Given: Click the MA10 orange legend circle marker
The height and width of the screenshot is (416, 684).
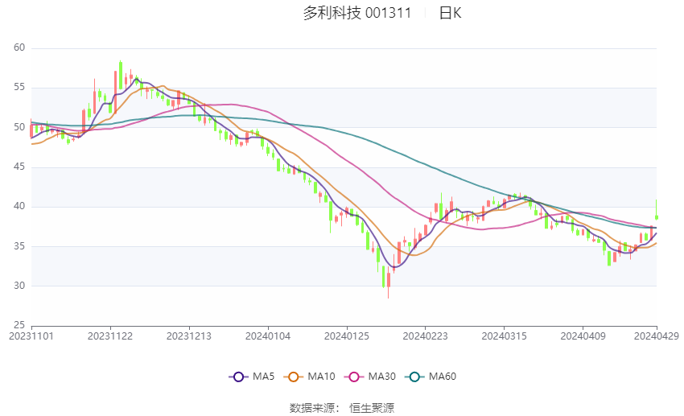Looking at the screenshot, I should coord(294,377).
